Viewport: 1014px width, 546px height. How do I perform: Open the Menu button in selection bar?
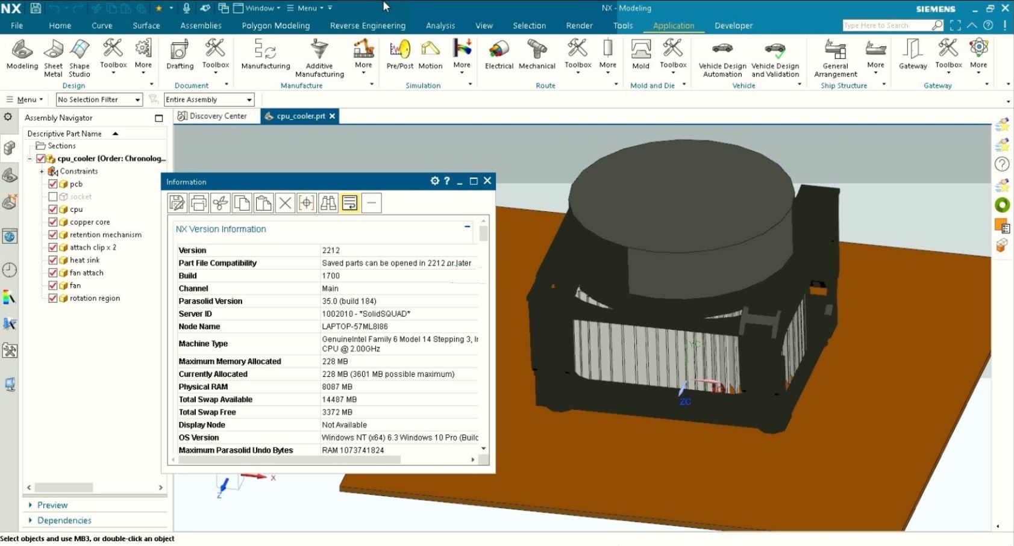pyautogui.click(x=24, y=99)
